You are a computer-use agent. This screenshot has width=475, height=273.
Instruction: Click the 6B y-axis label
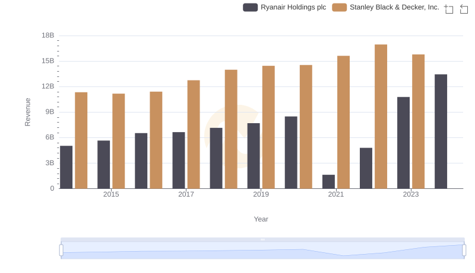click(x=50, y=137)
